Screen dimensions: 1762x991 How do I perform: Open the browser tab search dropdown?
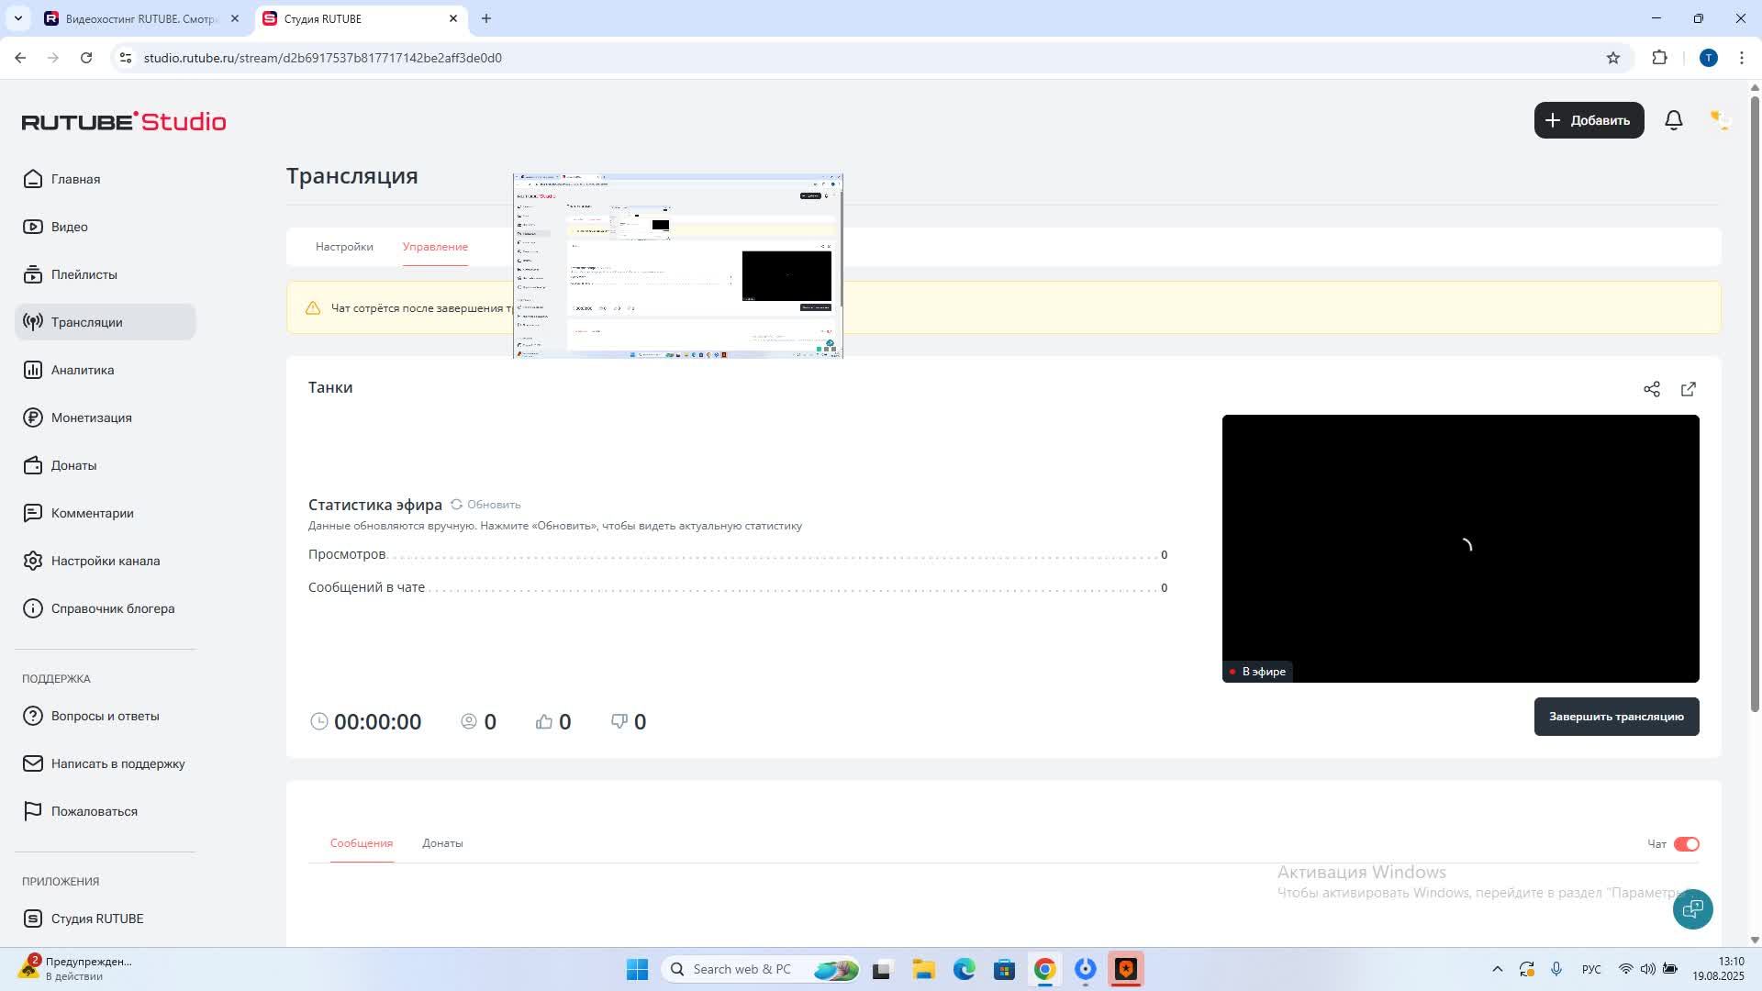pos(17,18)
